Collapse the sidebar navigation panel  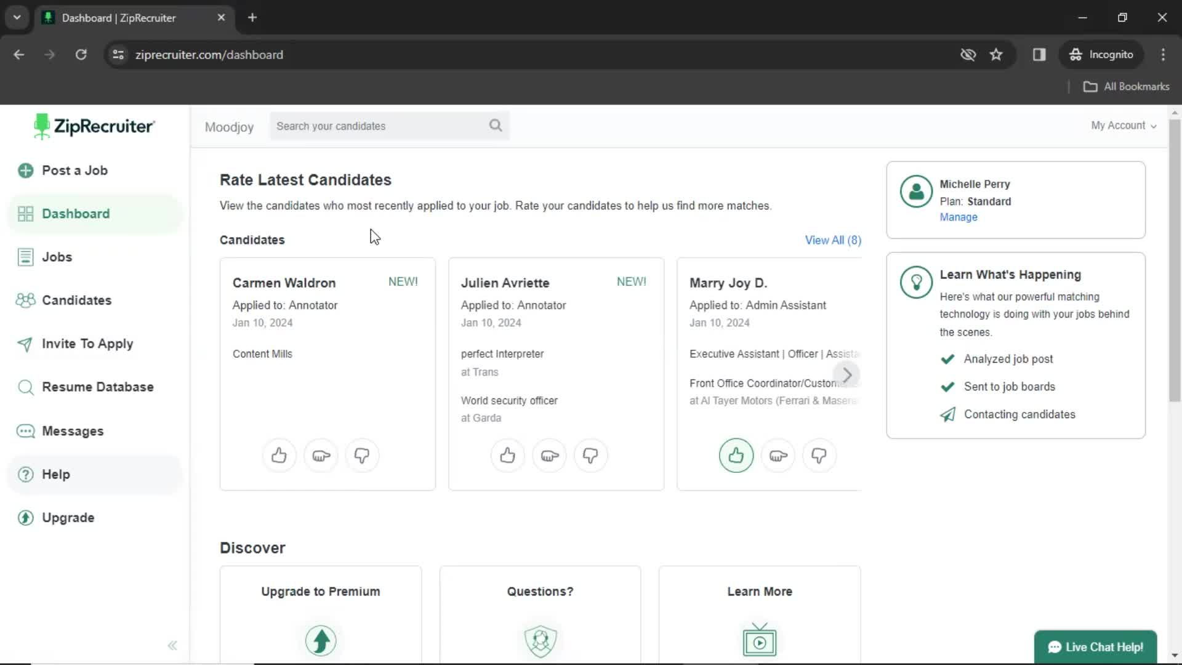tap(172, 645)
